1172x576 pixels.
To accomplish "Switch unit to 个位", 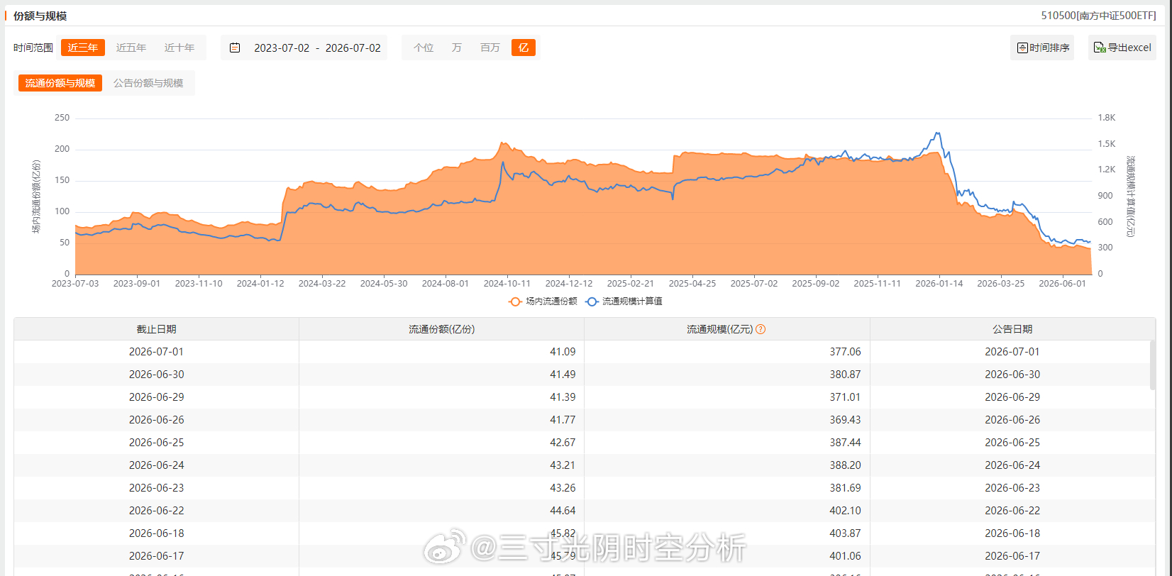I will 424,48.
